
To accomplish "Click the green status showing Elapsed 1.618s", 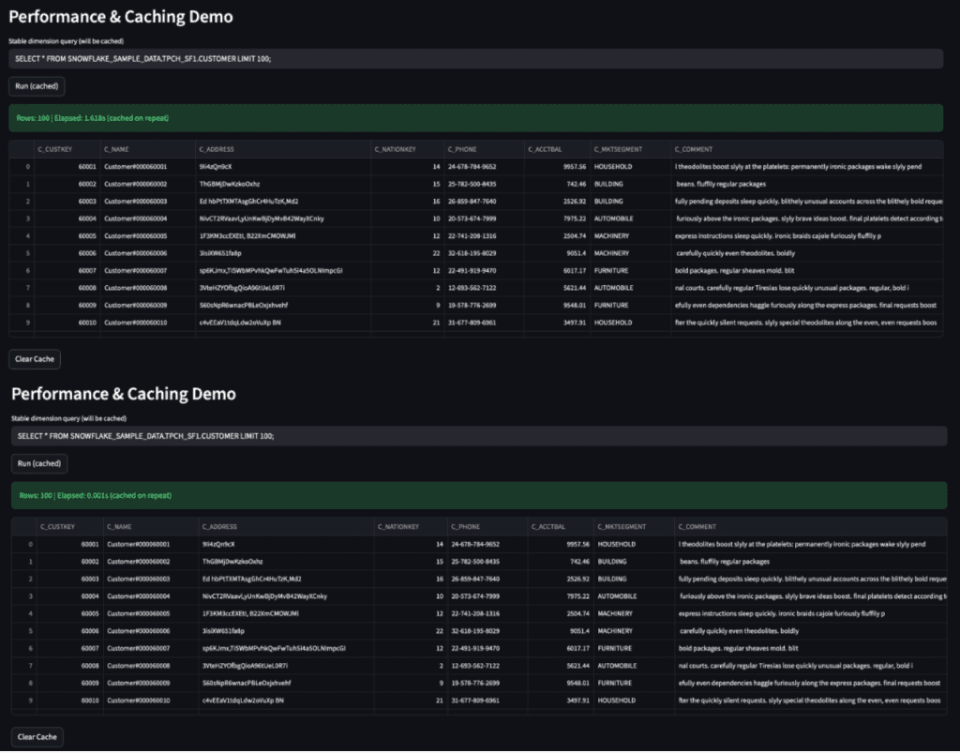I will click(474, 118).
